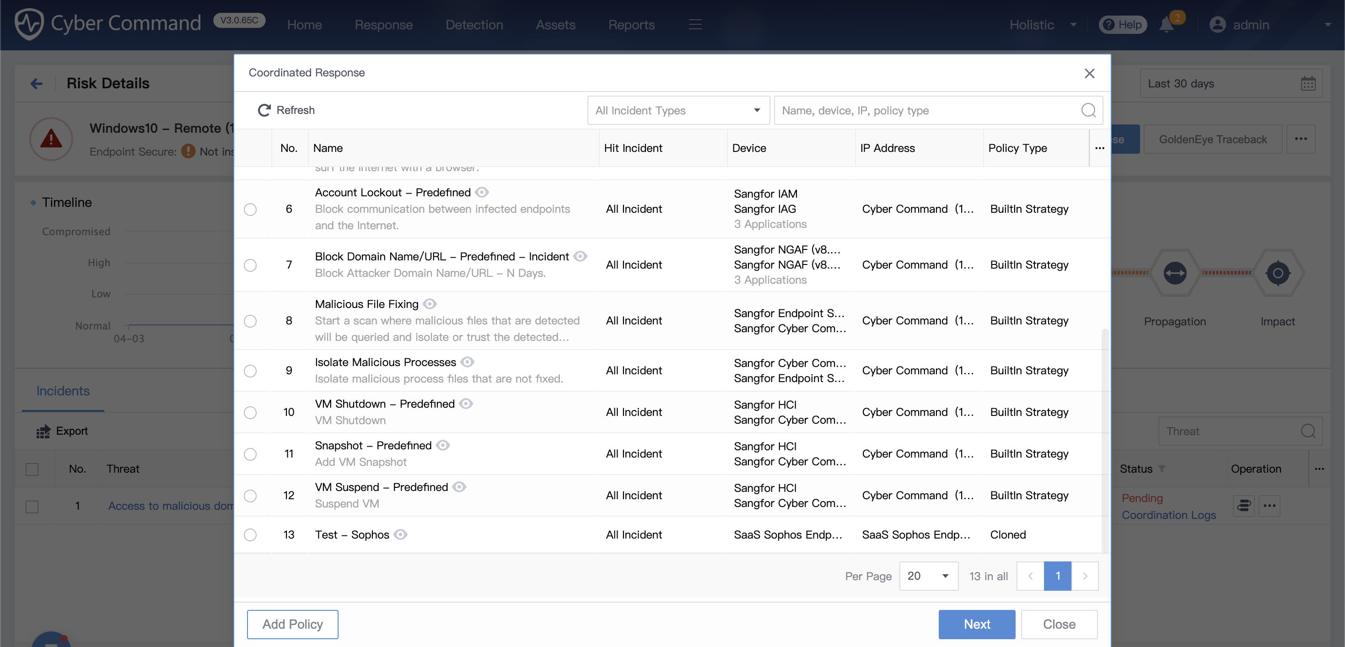View details eye icon for Malicious File Fixing

click(x=430, y=304)
